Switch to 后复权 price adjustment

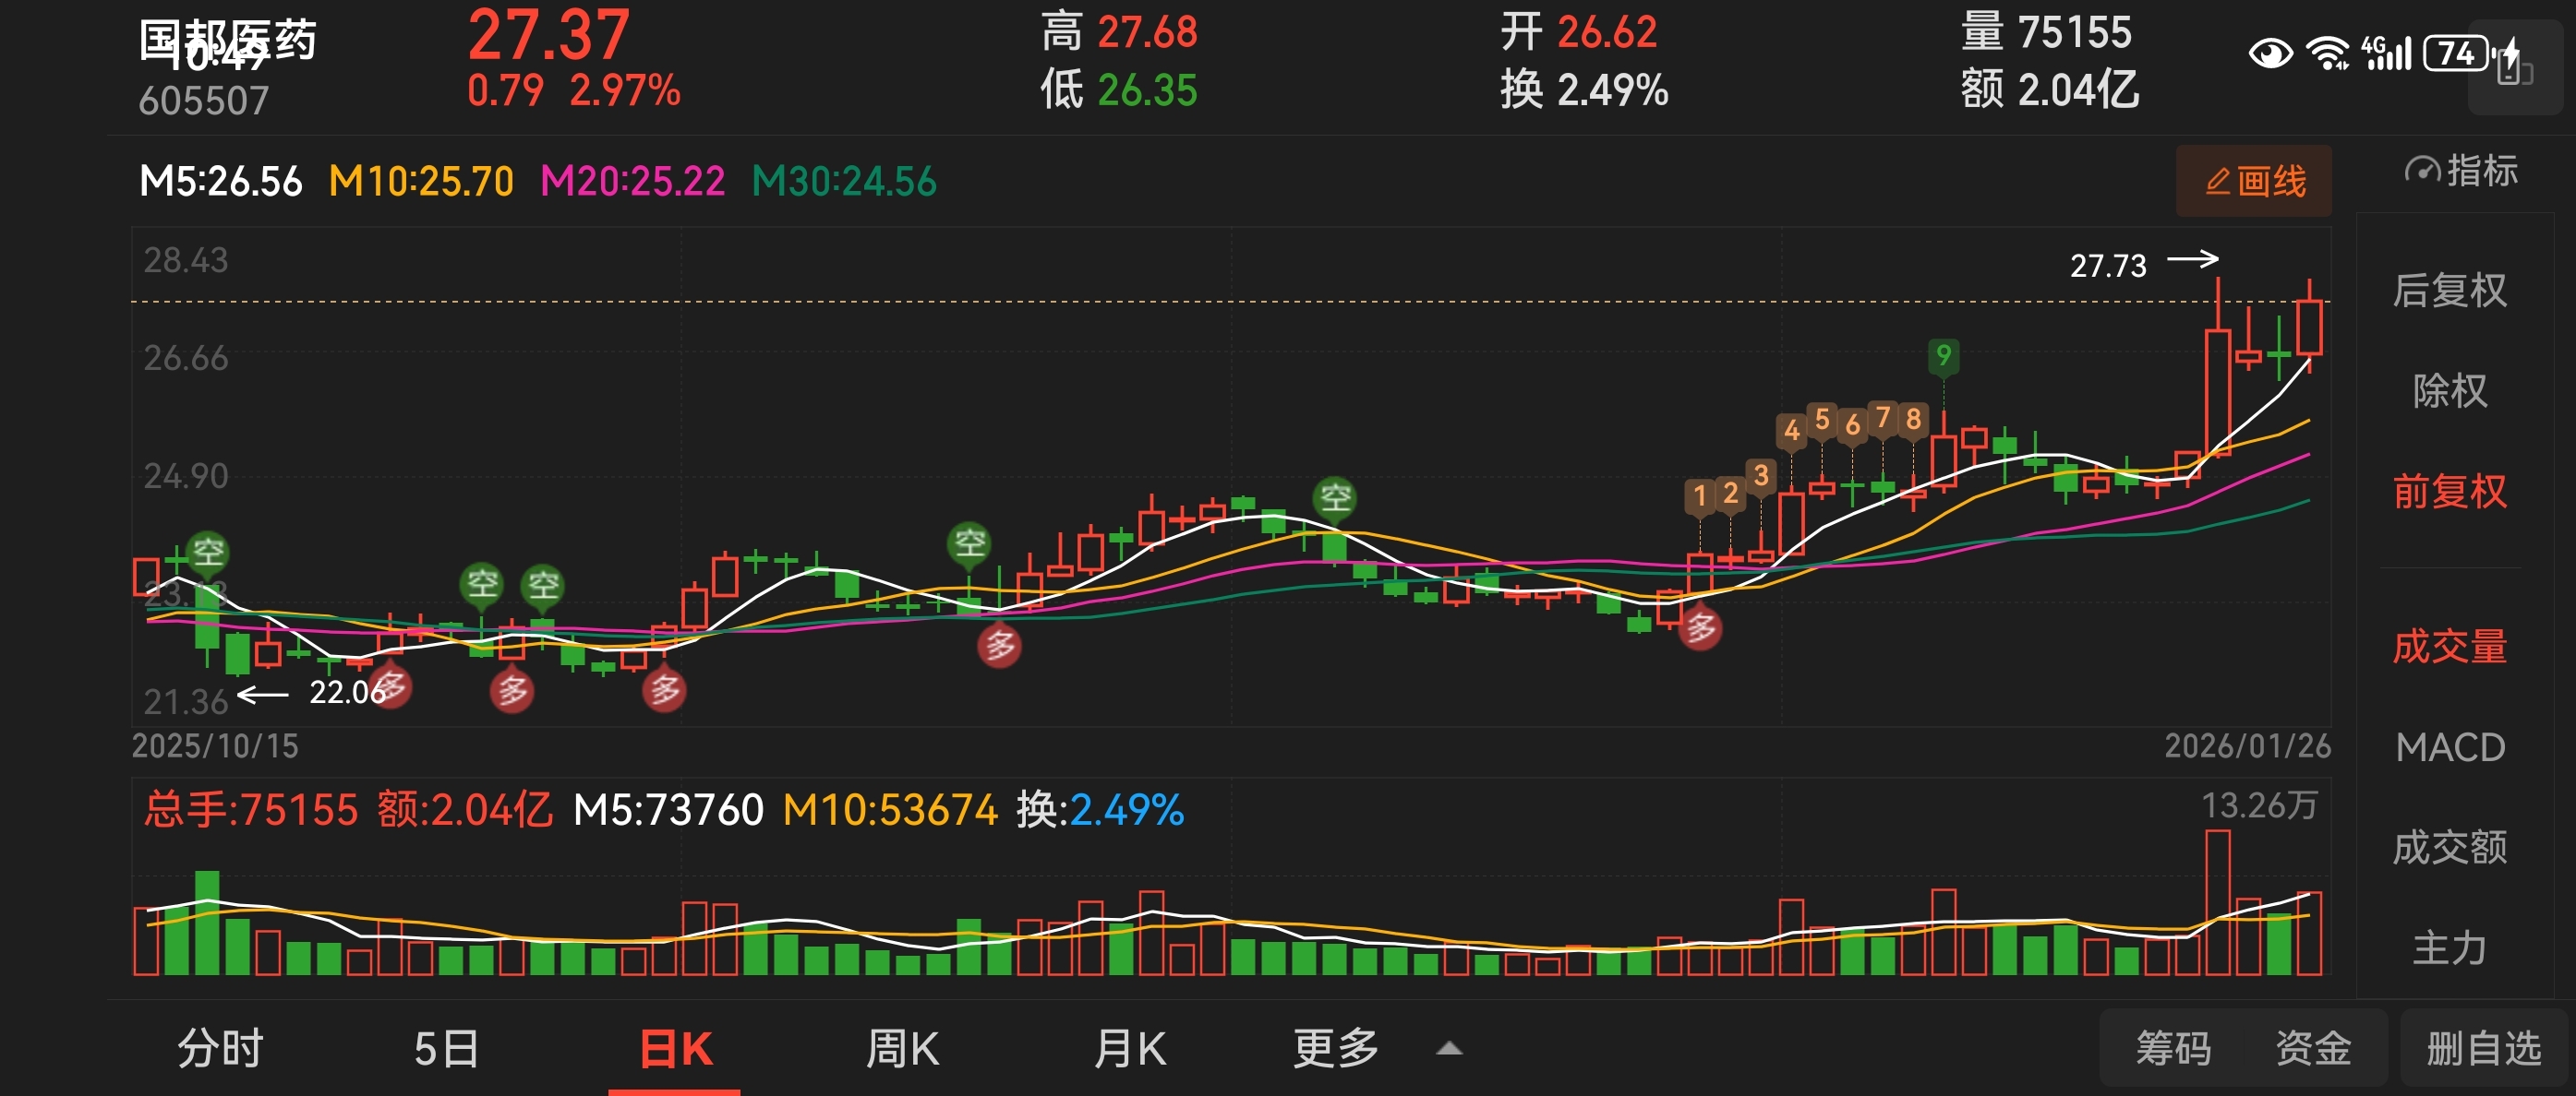pos(2449,291)
